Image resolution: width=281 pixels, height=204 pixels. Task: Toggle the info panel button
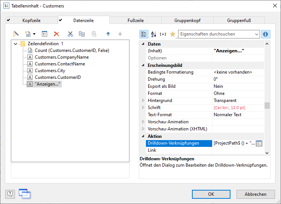[x=266, y=34]
